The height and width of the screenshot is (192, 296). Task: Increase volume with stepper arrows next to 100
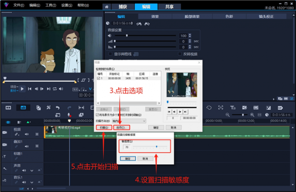(190, 35)
